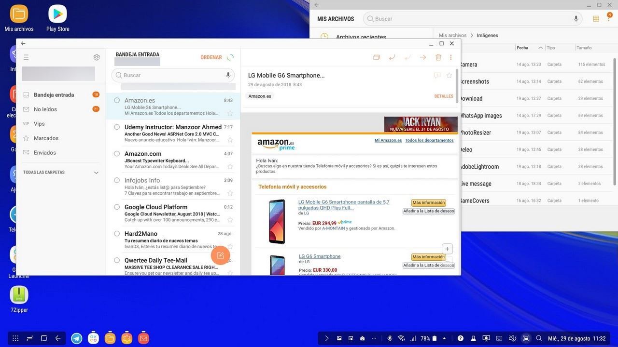Click the reply-all arrow icon

point(407,57)
